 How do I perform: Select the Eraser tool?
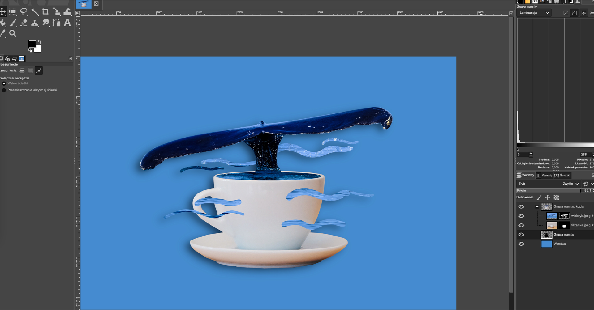(x=24, y=23)
